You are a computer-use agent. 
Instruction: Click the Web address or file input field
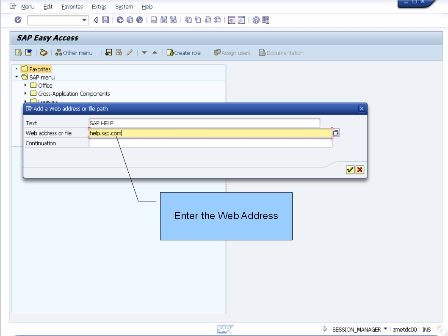click(210, 133)
